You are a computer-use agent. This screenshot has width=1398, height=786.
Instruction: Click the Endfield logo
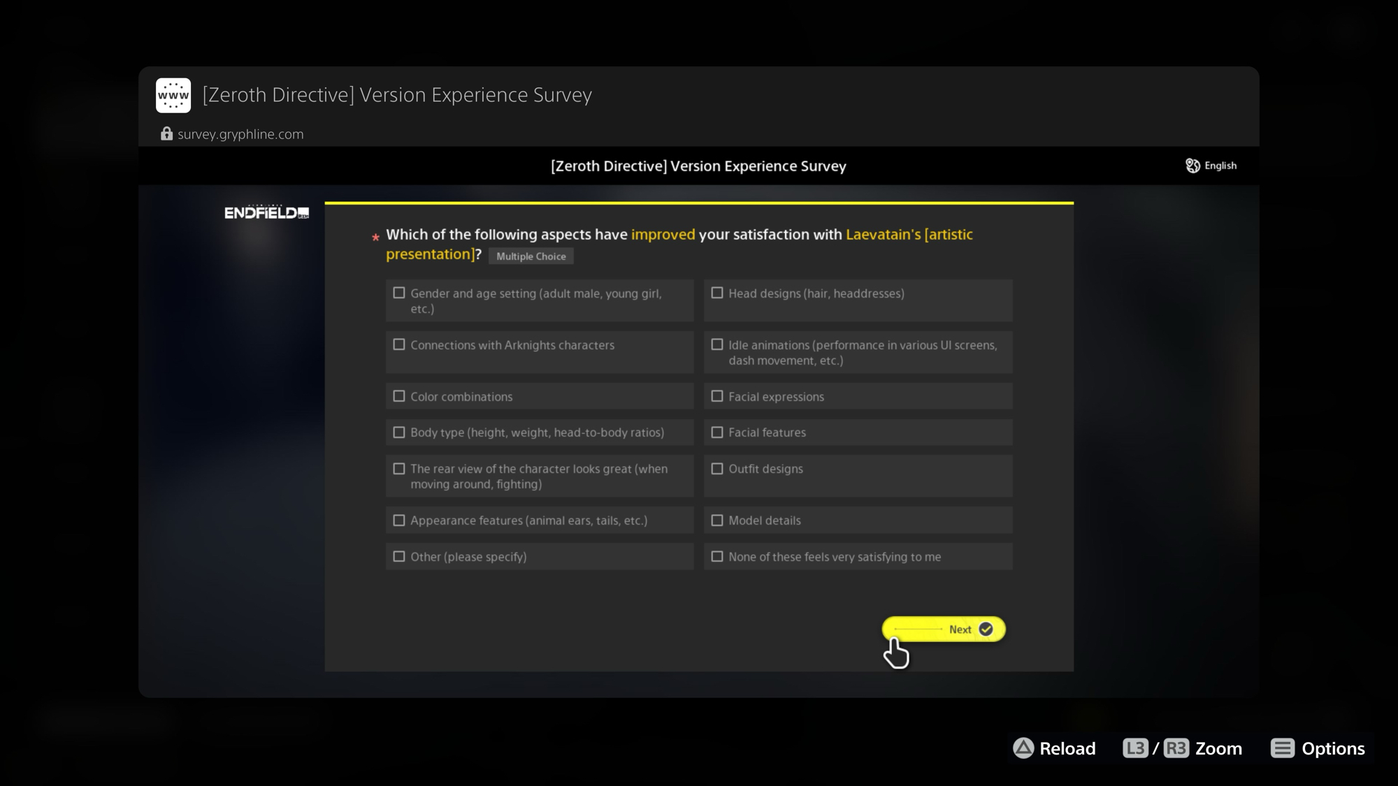point(266,212)
